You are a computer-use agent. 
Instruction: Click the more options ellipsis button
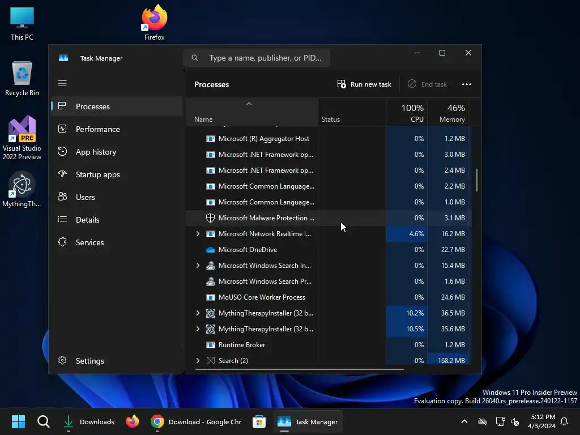pos(467,84)
